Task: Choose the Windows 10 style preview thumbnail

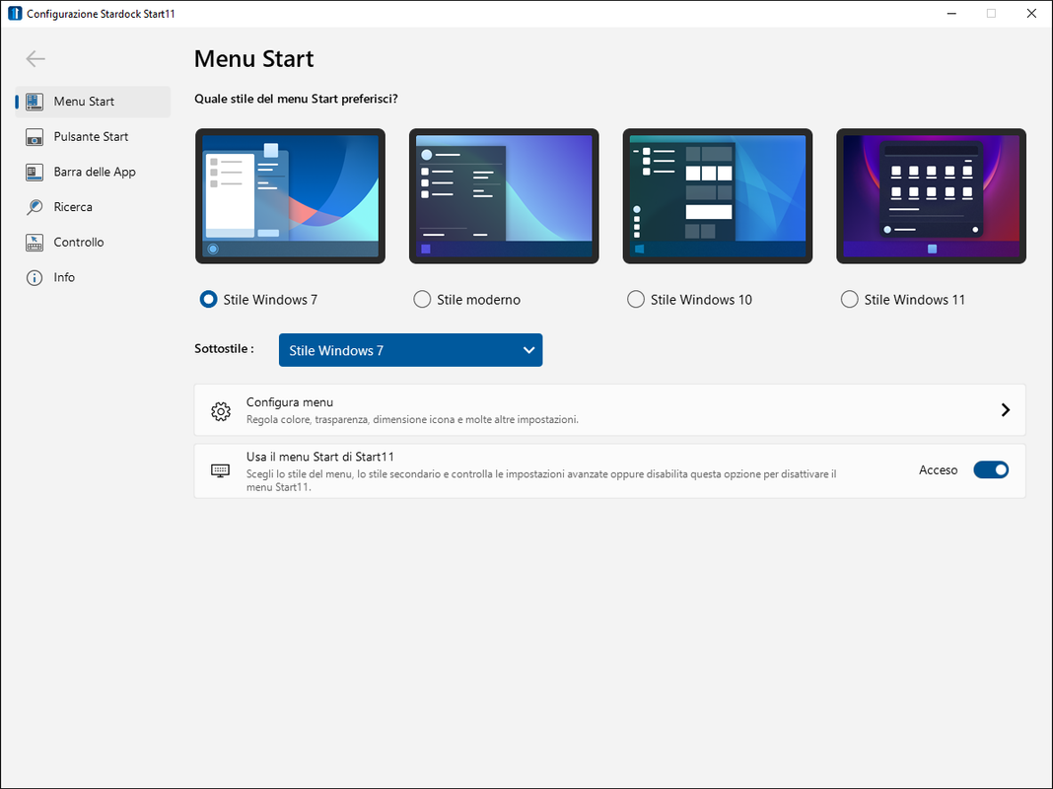Action: pos(717,196)
